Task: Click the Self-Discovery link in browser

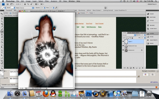Action: [91, 27]
